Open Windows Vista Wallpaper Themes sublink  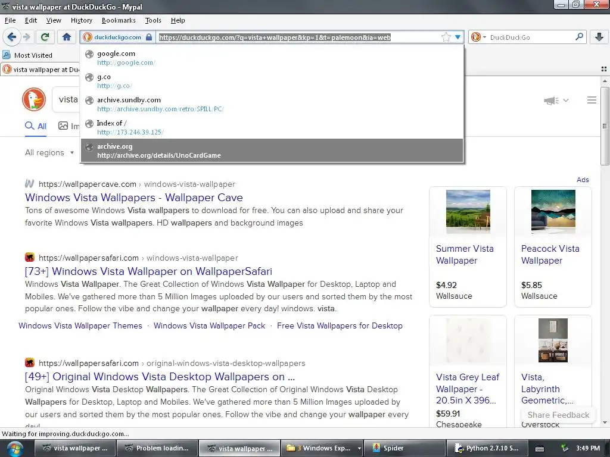click(80, 325)
